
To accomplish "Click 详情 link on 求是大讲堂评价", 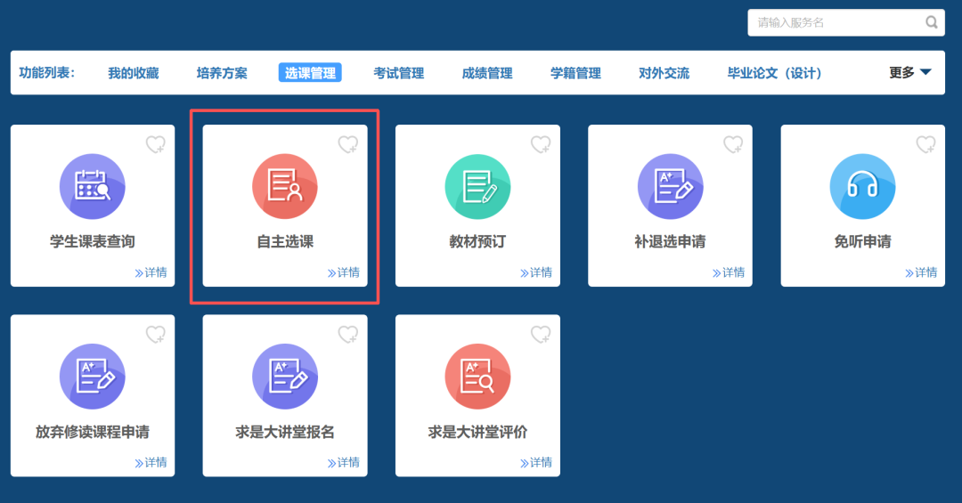I will pos(536,463).
